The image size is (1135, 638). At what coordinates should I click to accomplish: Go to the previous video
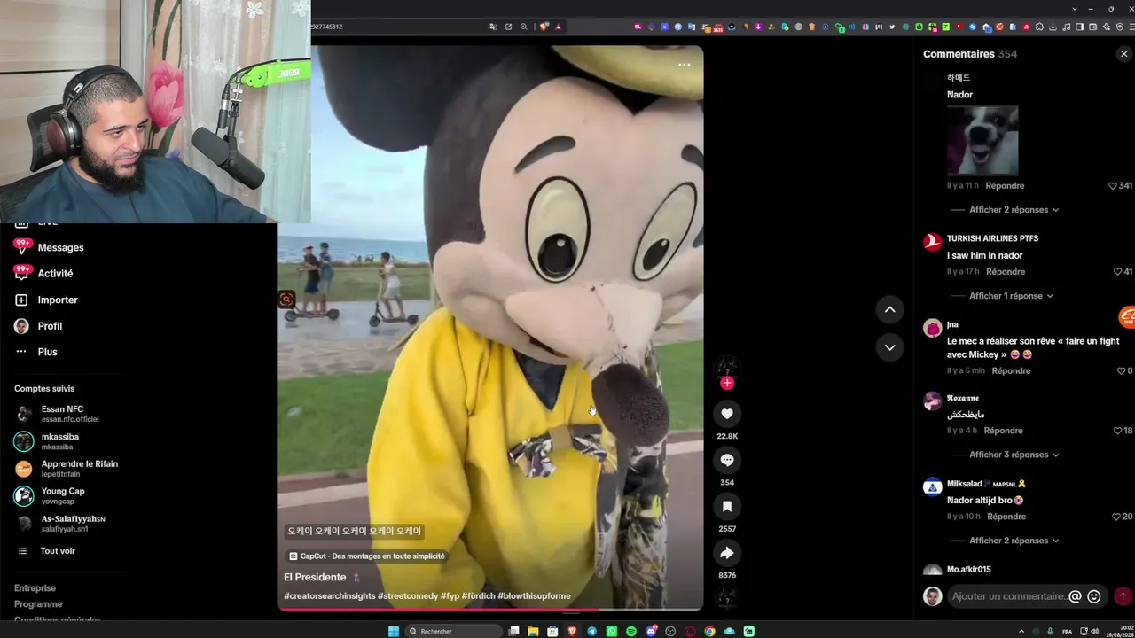pos(889,309)
